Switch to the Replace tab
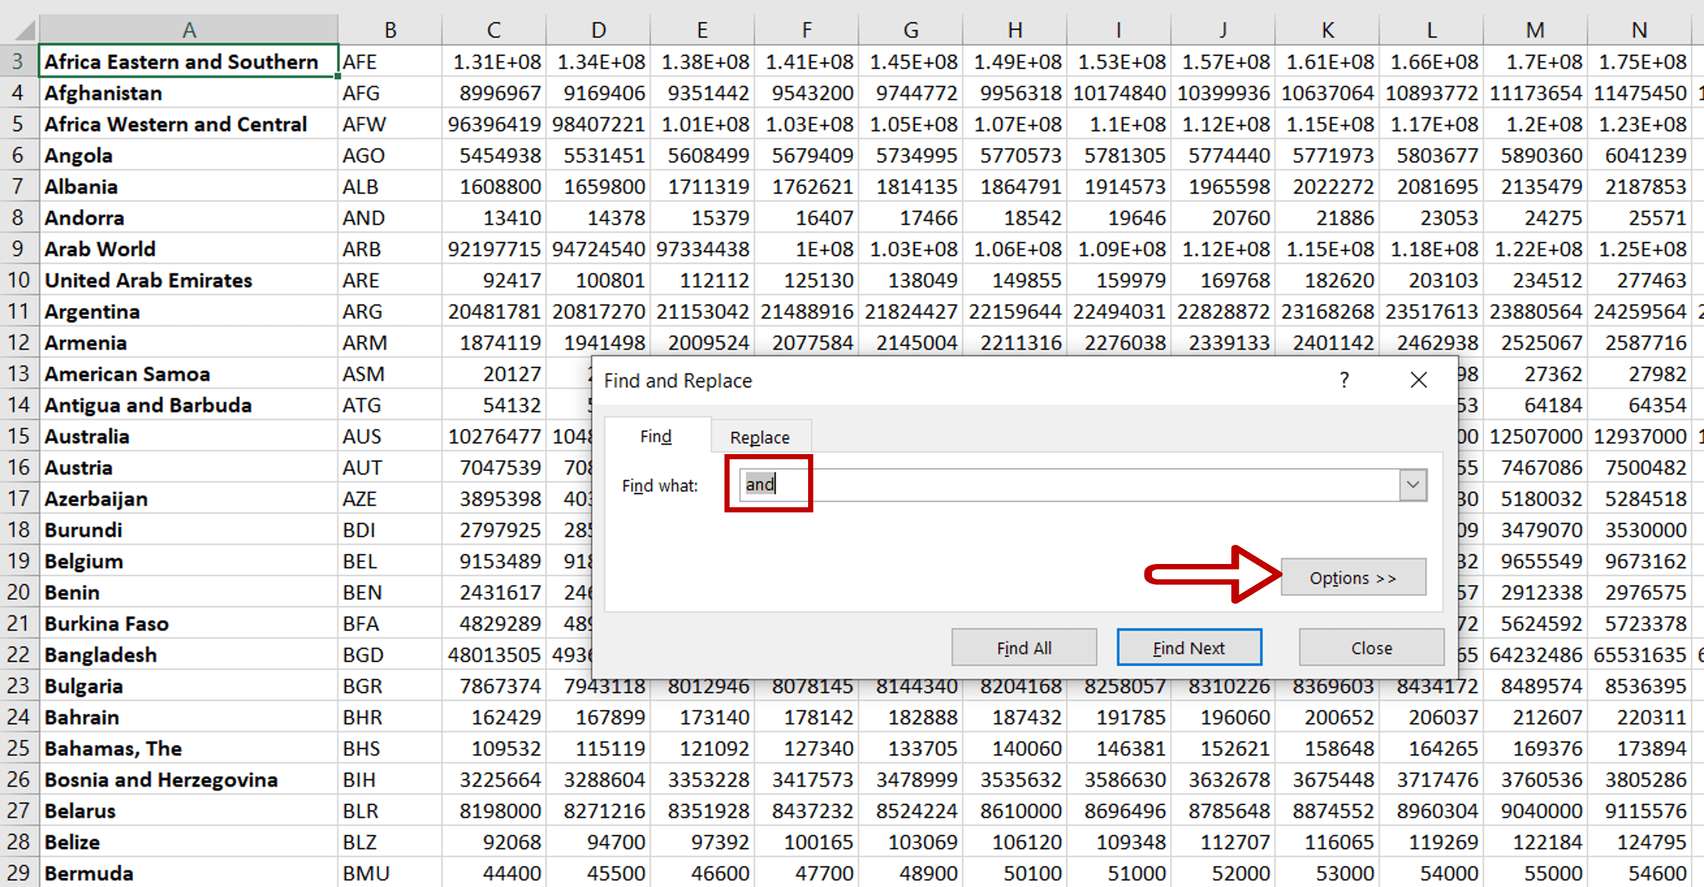Image resolution: width=1704 pixels, height=887 pixels. (760, 437)
